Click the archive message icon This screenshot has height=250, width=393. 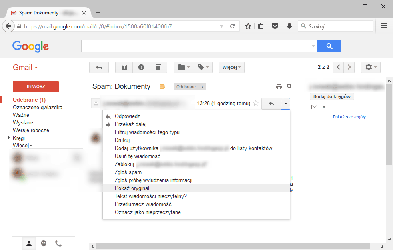click(x=124, y=67)
